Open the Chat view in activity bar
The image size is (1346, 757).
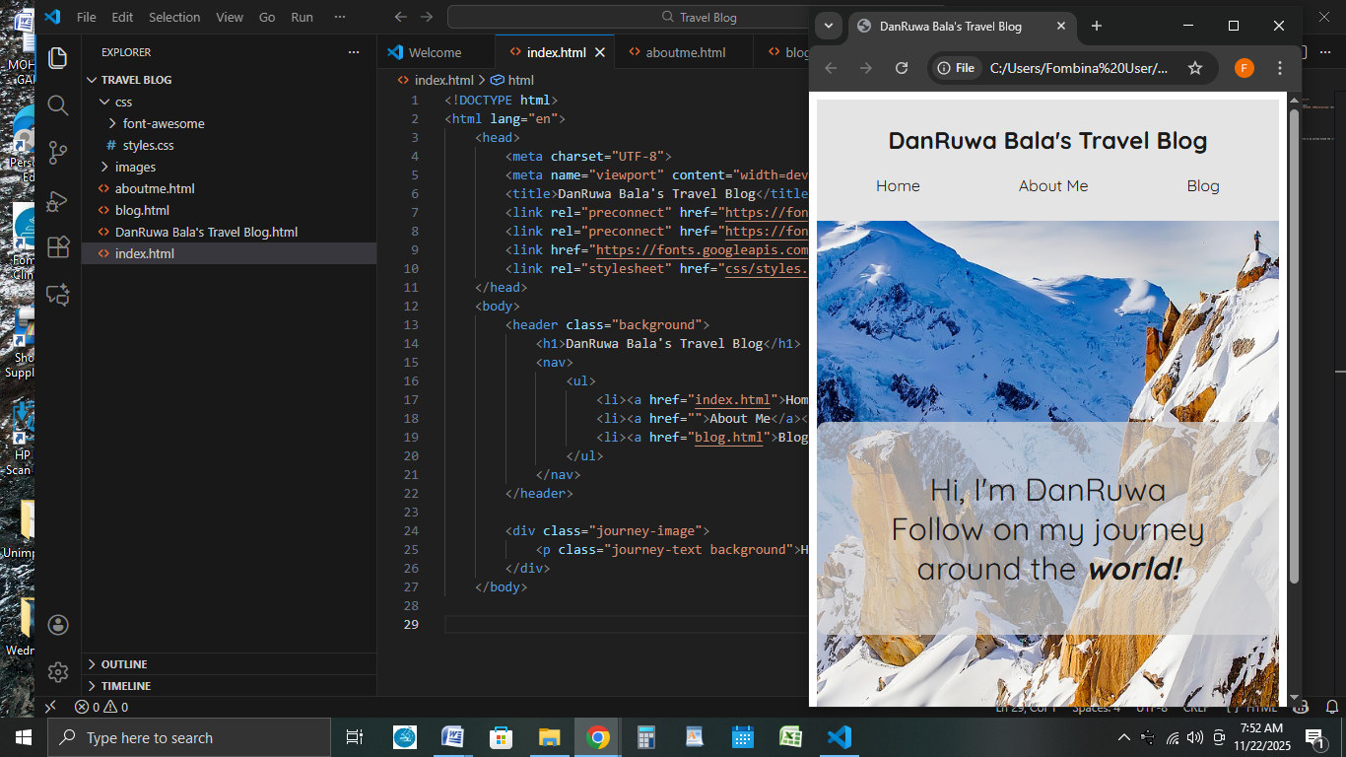tap(58, 295)
